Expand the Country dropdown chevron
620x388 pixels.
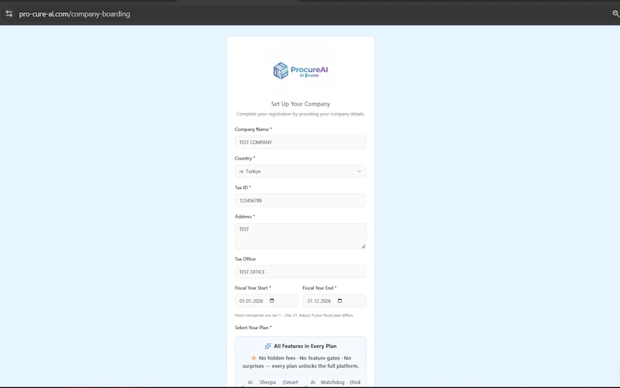coord(359,171)
